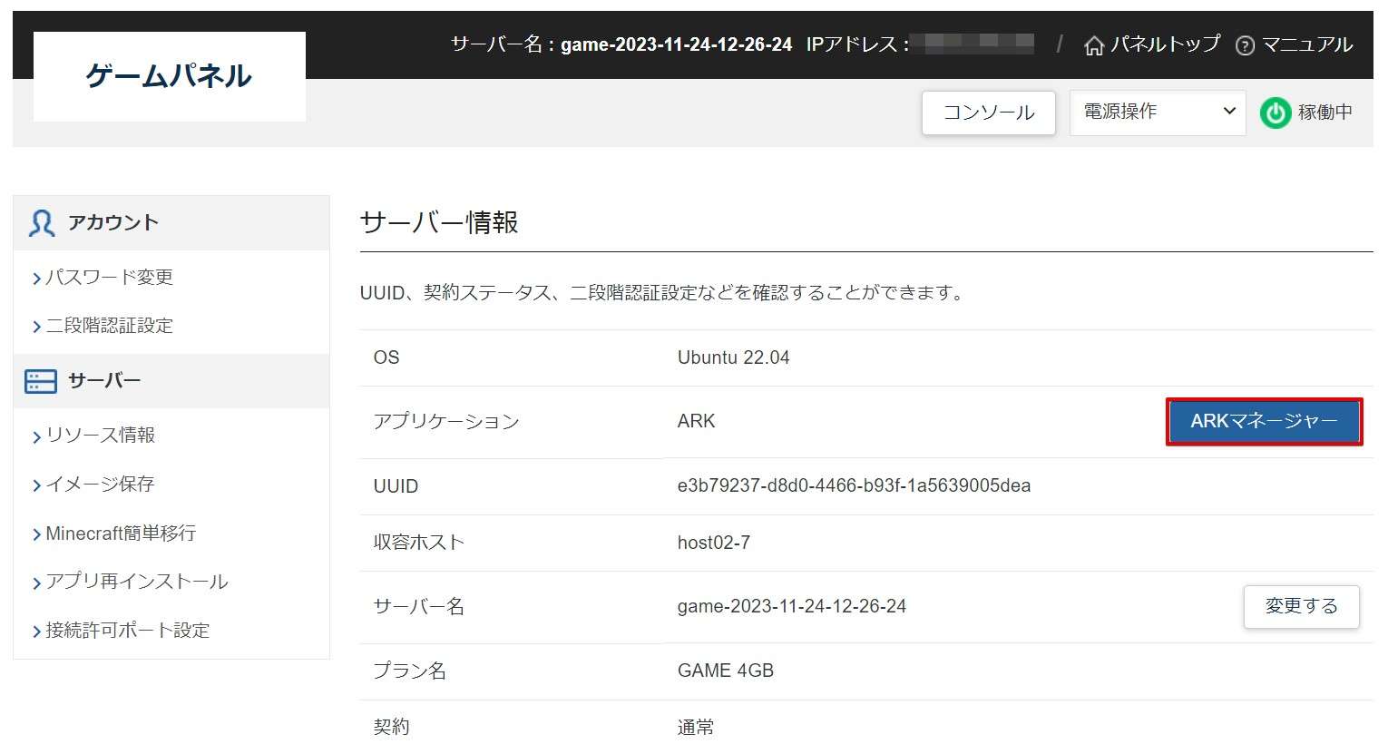Click the green power status icon
Viewport: 1388px width, 754px height.
1276,113
